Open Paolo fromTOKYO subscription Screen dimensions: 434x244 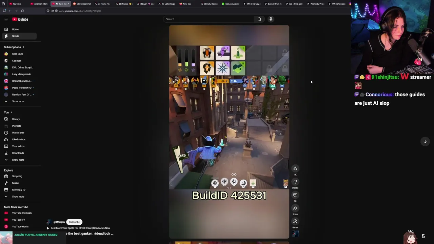(19, 88)
